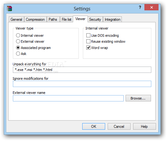Click the Unpack everything for field
The width and height of the screenshot is (167, 141).
tap(82, 70)
